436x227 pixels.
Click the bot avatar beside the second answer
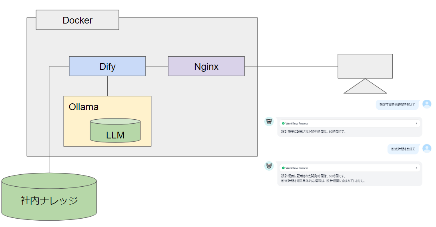pos(269,166)
